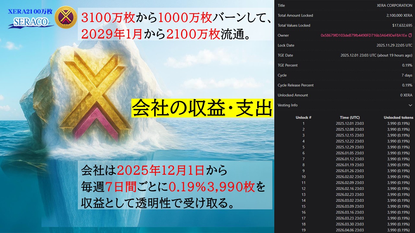Select unlock row 19 dated 2026.04.06
415x233 pixels.
(350, 230)
